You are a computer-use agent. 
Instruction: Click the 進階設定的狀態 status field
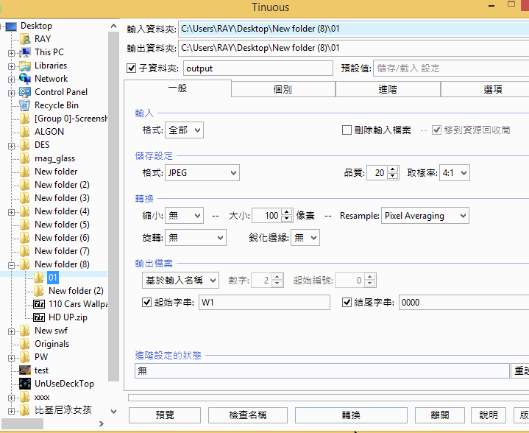pyautogui.click(x=322, y=371)
